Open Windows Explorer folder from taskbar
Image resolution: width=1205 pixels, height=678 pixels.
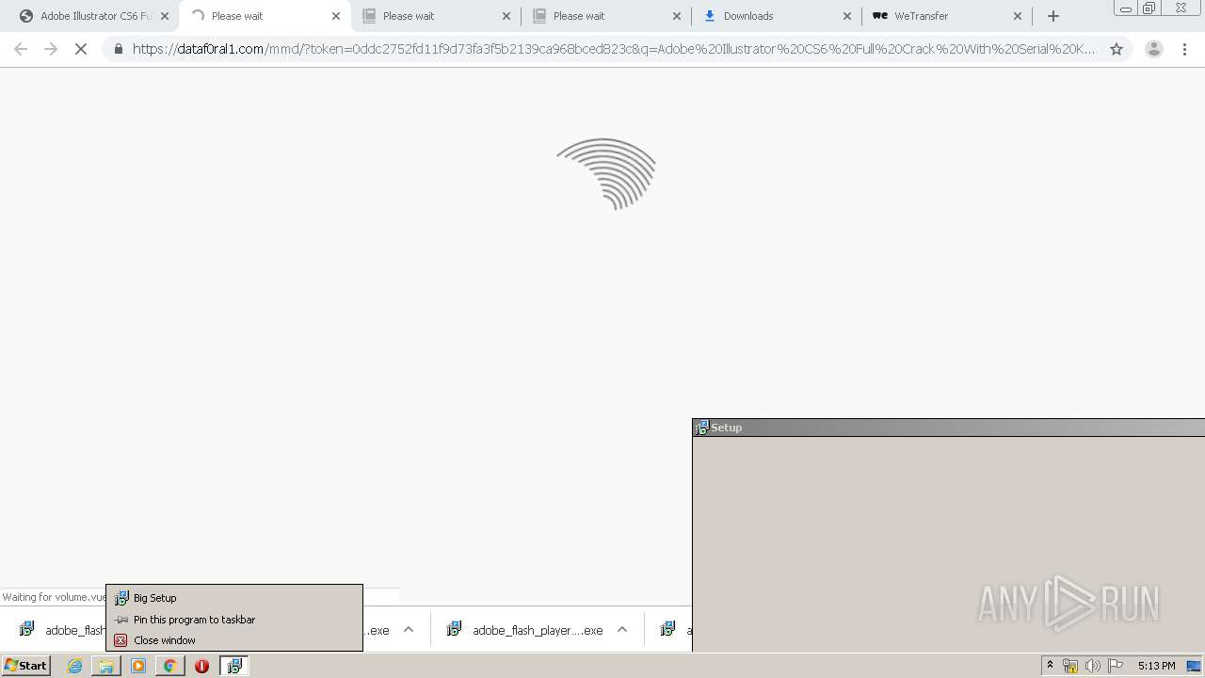pos(106,666)
